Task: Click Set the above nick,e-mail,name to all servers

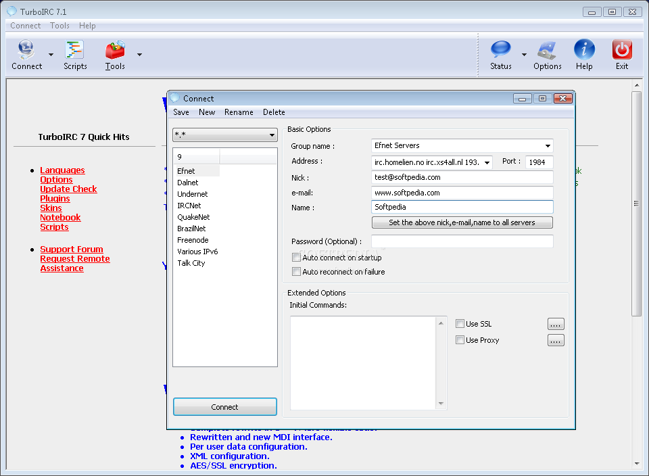Action: point(462,222)
